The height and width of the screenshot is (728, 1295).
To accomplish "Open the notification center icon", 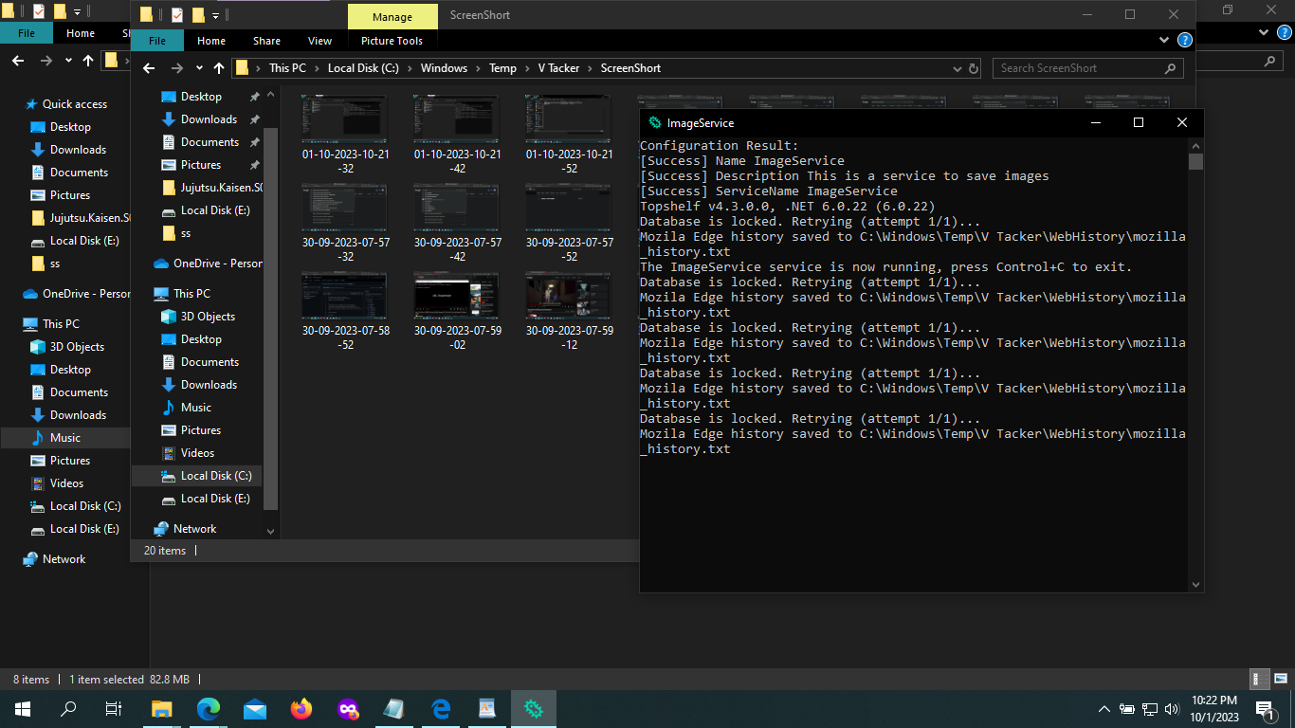I will (x=1265, y=709).
